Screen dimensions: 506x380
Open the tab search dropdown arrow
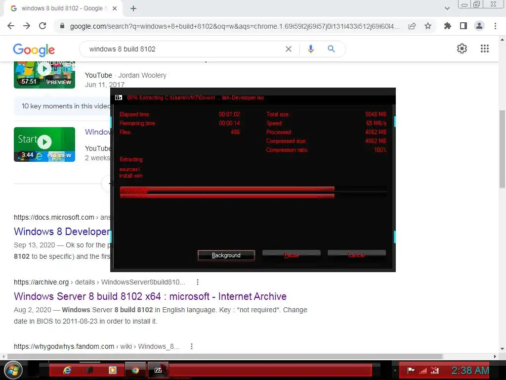tap(447, 9)
